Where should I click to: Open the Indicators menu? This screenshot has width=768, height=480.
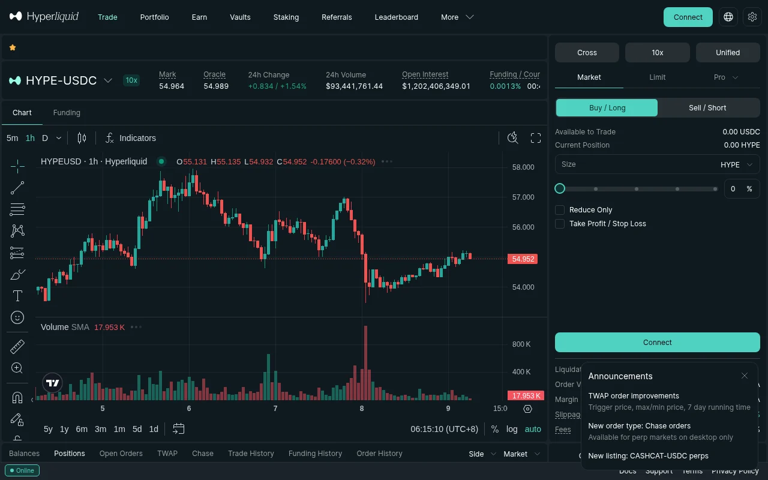[130, 138]
